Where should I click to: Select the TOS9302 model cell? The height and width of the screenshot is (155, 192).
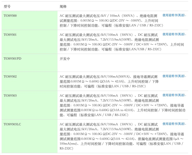click(x=29, y=81)
